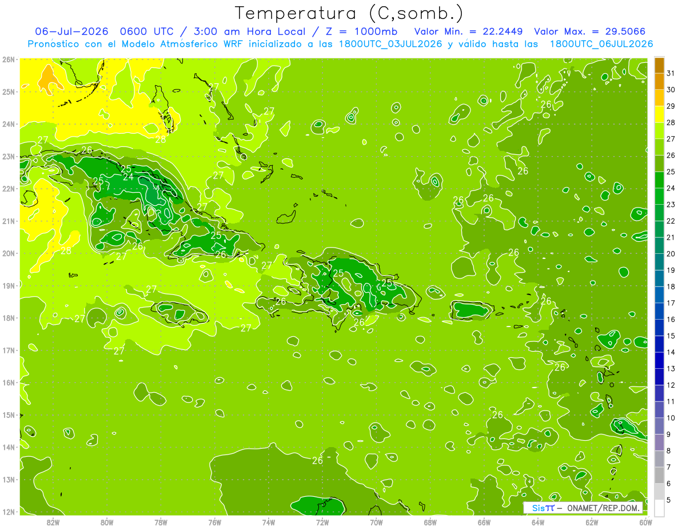Pick the blue colorbar segment between 15 and 16
The height and width of the screenshot is (530, 686).
[659, 328]
